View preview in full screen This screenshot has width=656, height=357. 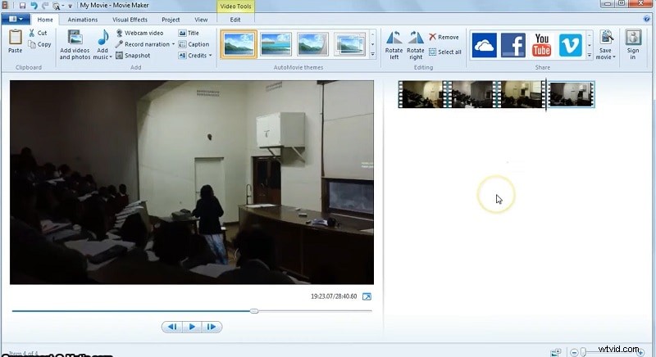367,296
